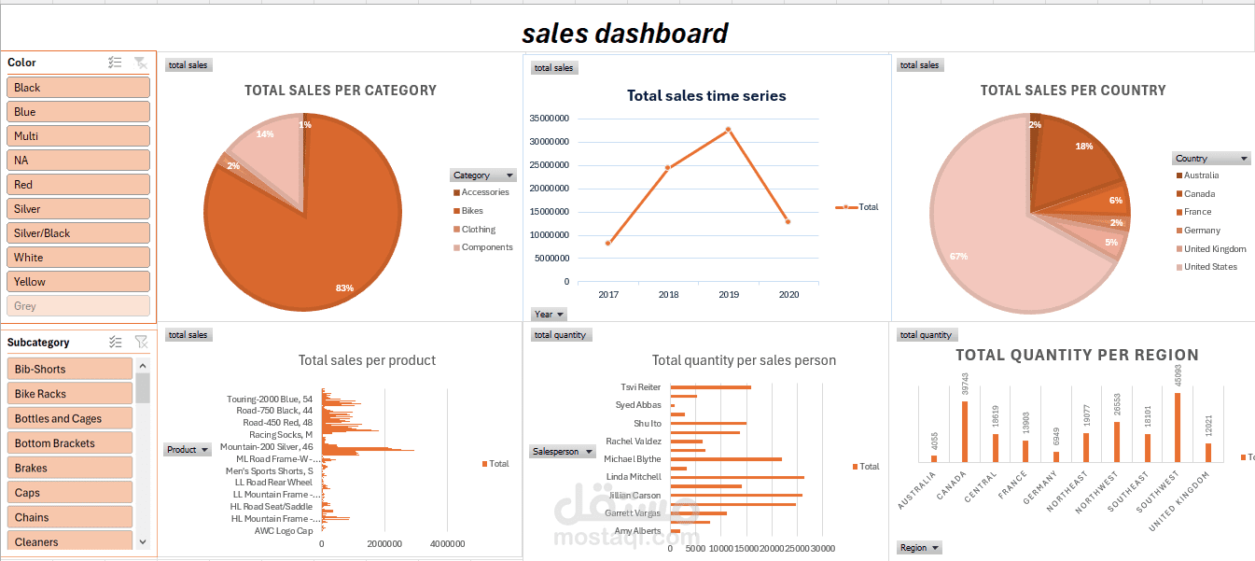The image size is (1255, 561).
Task: Select Total sales per product chart title
Action: (368, 360)
